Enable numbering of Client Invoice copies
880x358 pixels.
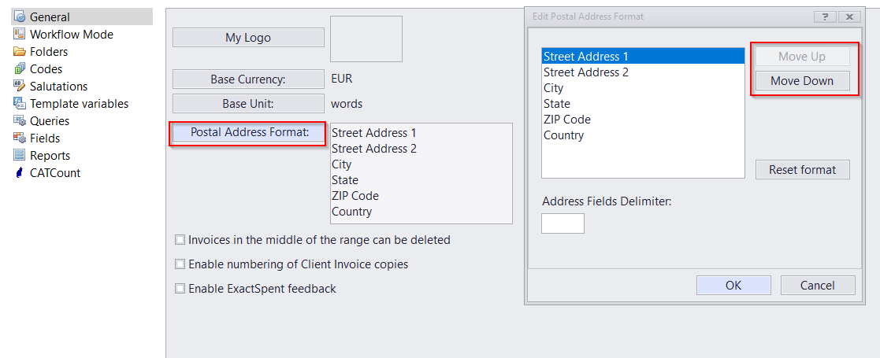coord(180,264)
